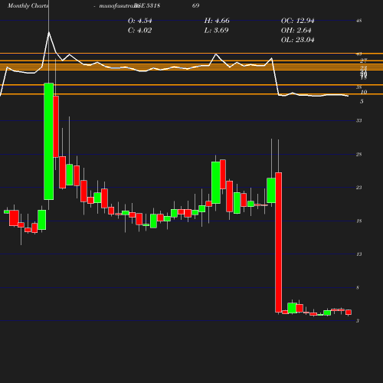This screenshot has height=383, width=383.
Task: Click the '69' number in header
Action: pyautogui.click(x=195, y=5)
